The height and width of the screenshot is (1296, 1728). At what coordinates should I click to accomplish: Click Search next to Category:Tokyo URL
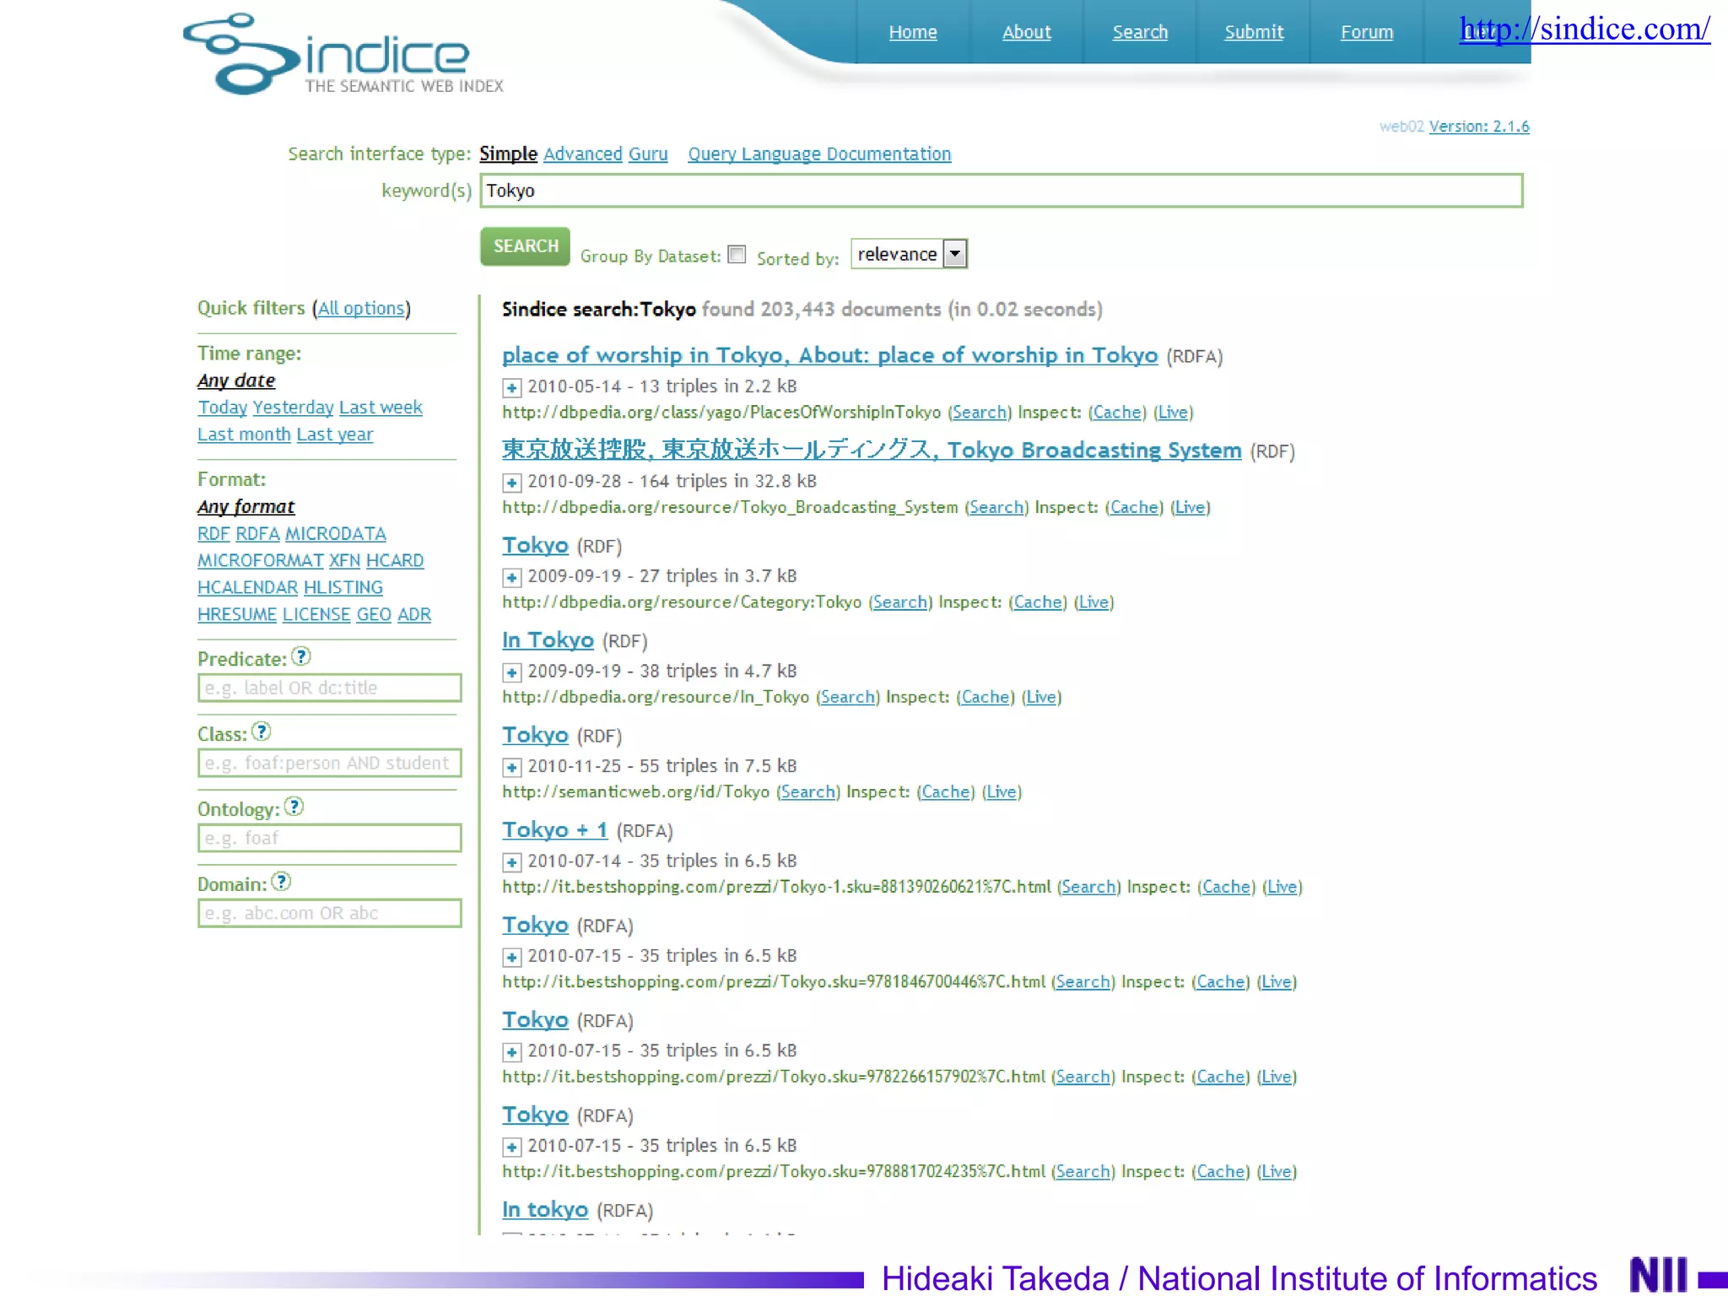[x=900, y=602]
